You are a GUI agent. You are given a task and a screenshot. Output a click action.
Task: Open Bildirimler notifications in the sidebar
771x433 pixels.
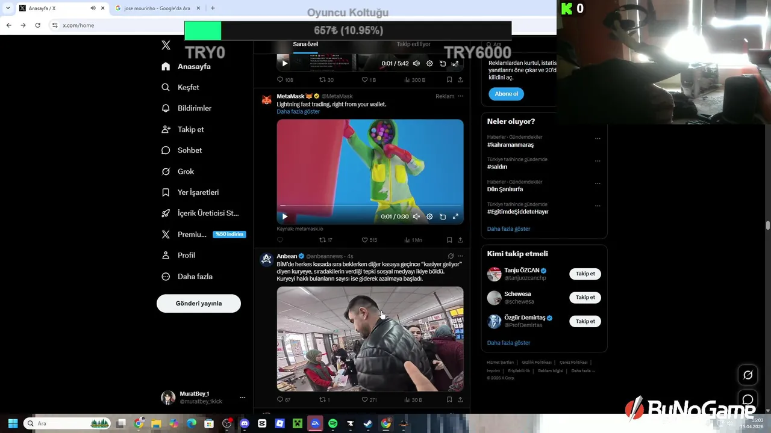[x=186, y=108]
